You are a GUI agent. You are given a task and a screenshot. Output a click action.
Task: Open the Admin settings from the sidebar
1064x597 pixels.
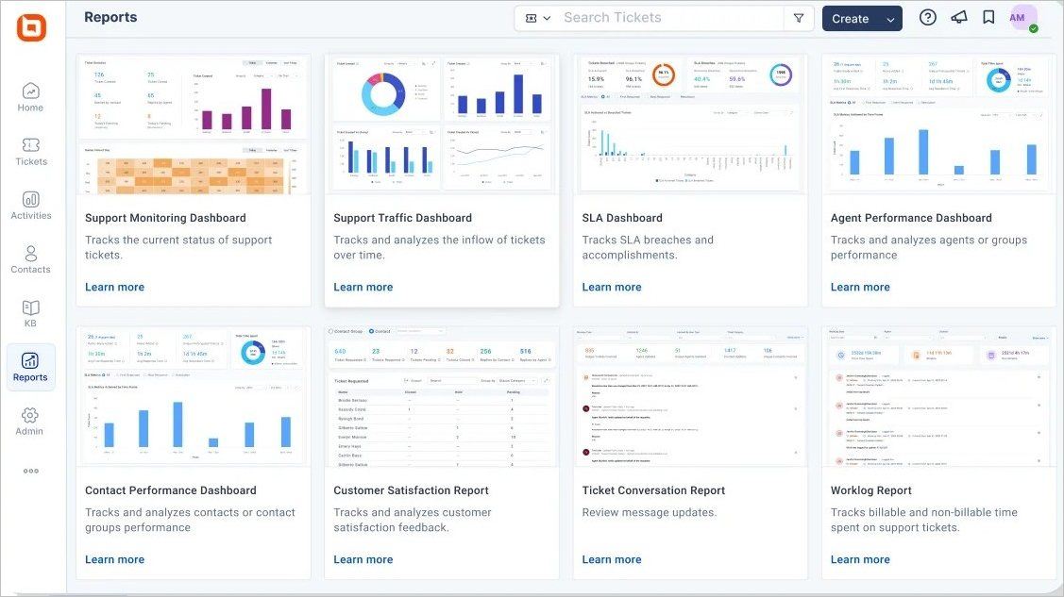pyautogui.click(x=30, y=421)
